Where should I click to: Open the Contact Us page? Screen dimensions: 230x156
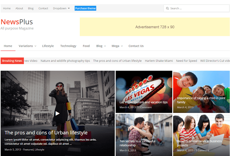click(136, 46)
